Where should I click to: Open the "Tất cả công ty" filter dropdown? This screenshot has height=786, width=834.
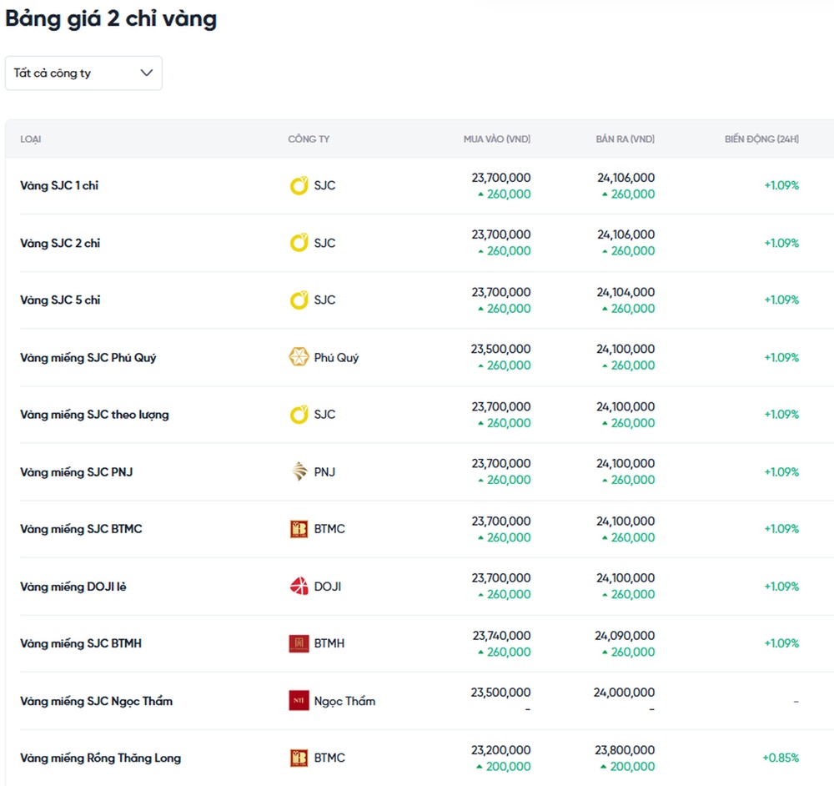coord(83,73)
